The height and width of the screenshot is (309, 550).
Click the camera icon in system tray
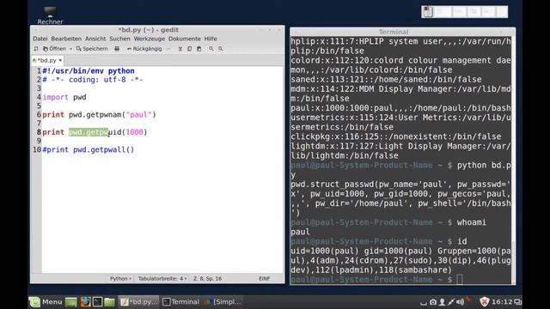pos(433,302)
